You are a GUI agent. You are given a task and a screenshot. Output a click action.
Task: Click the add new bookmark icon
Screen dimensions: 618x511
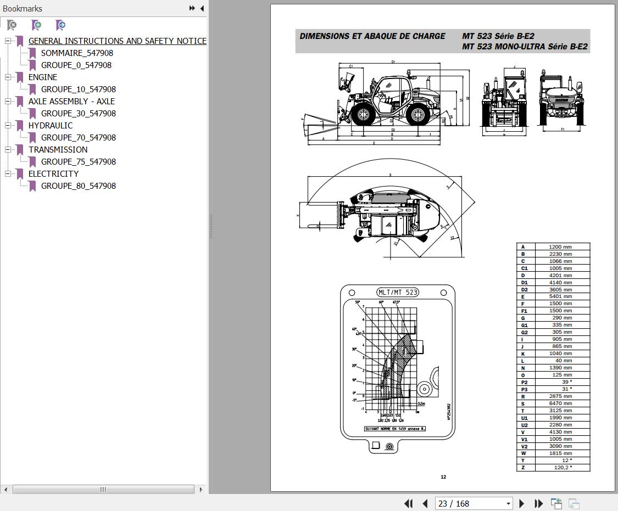pos(36,26)
